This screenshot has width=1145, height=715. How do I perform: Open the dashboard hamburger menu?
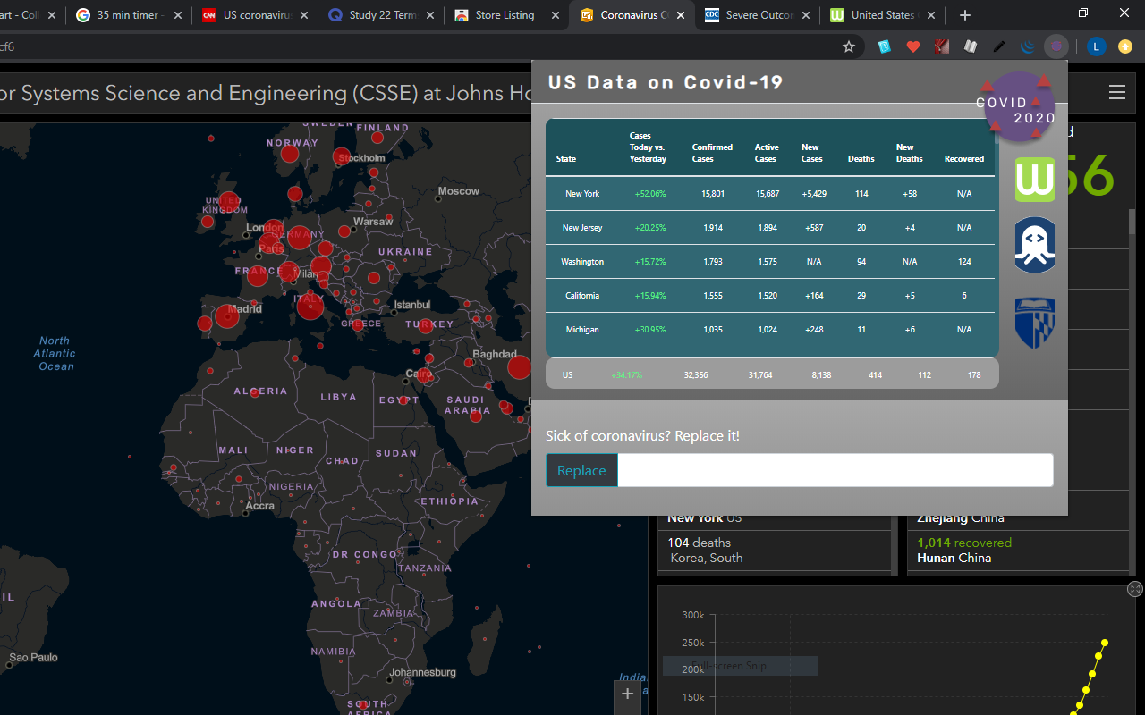[x=1116, y=92]
